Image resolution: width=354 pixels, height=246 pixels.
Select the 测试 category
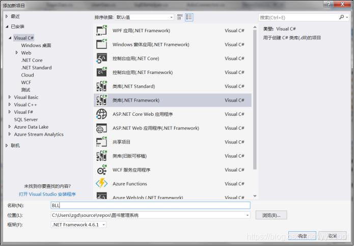pyautogui.click(x=25, y=90)
